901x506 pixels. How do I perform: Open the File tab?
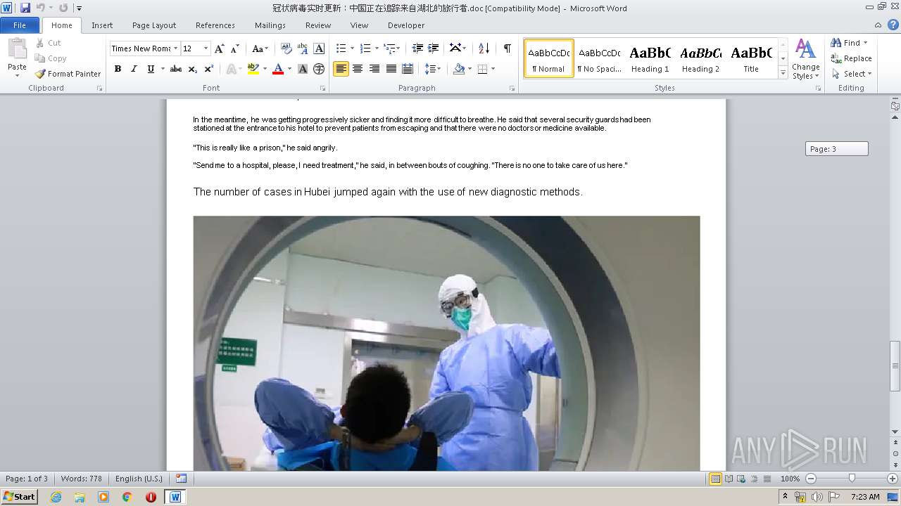[20, 25]
